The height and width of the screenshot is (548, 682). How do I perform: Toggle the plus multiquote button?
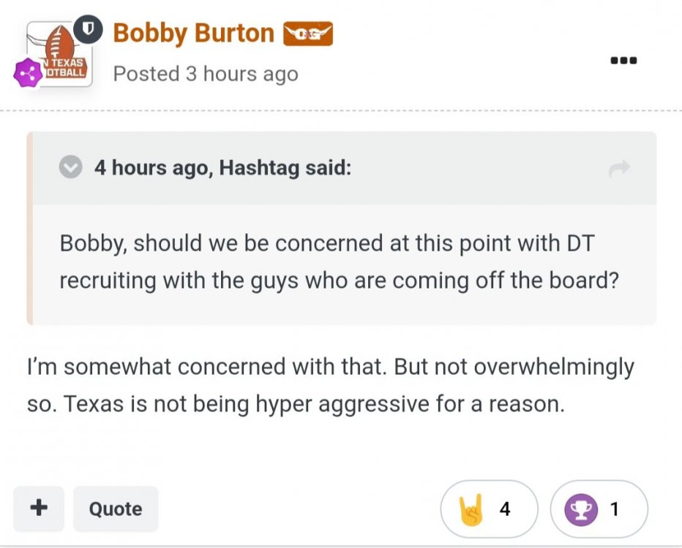click(x=39, y=508)
